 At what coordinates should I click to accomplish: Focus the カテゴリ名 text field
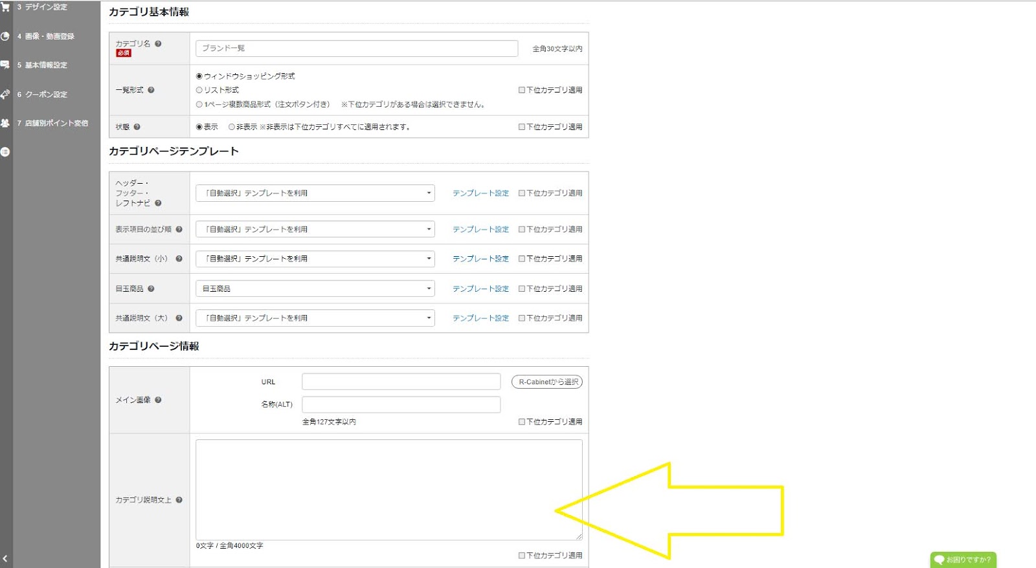tap(357, 49)
